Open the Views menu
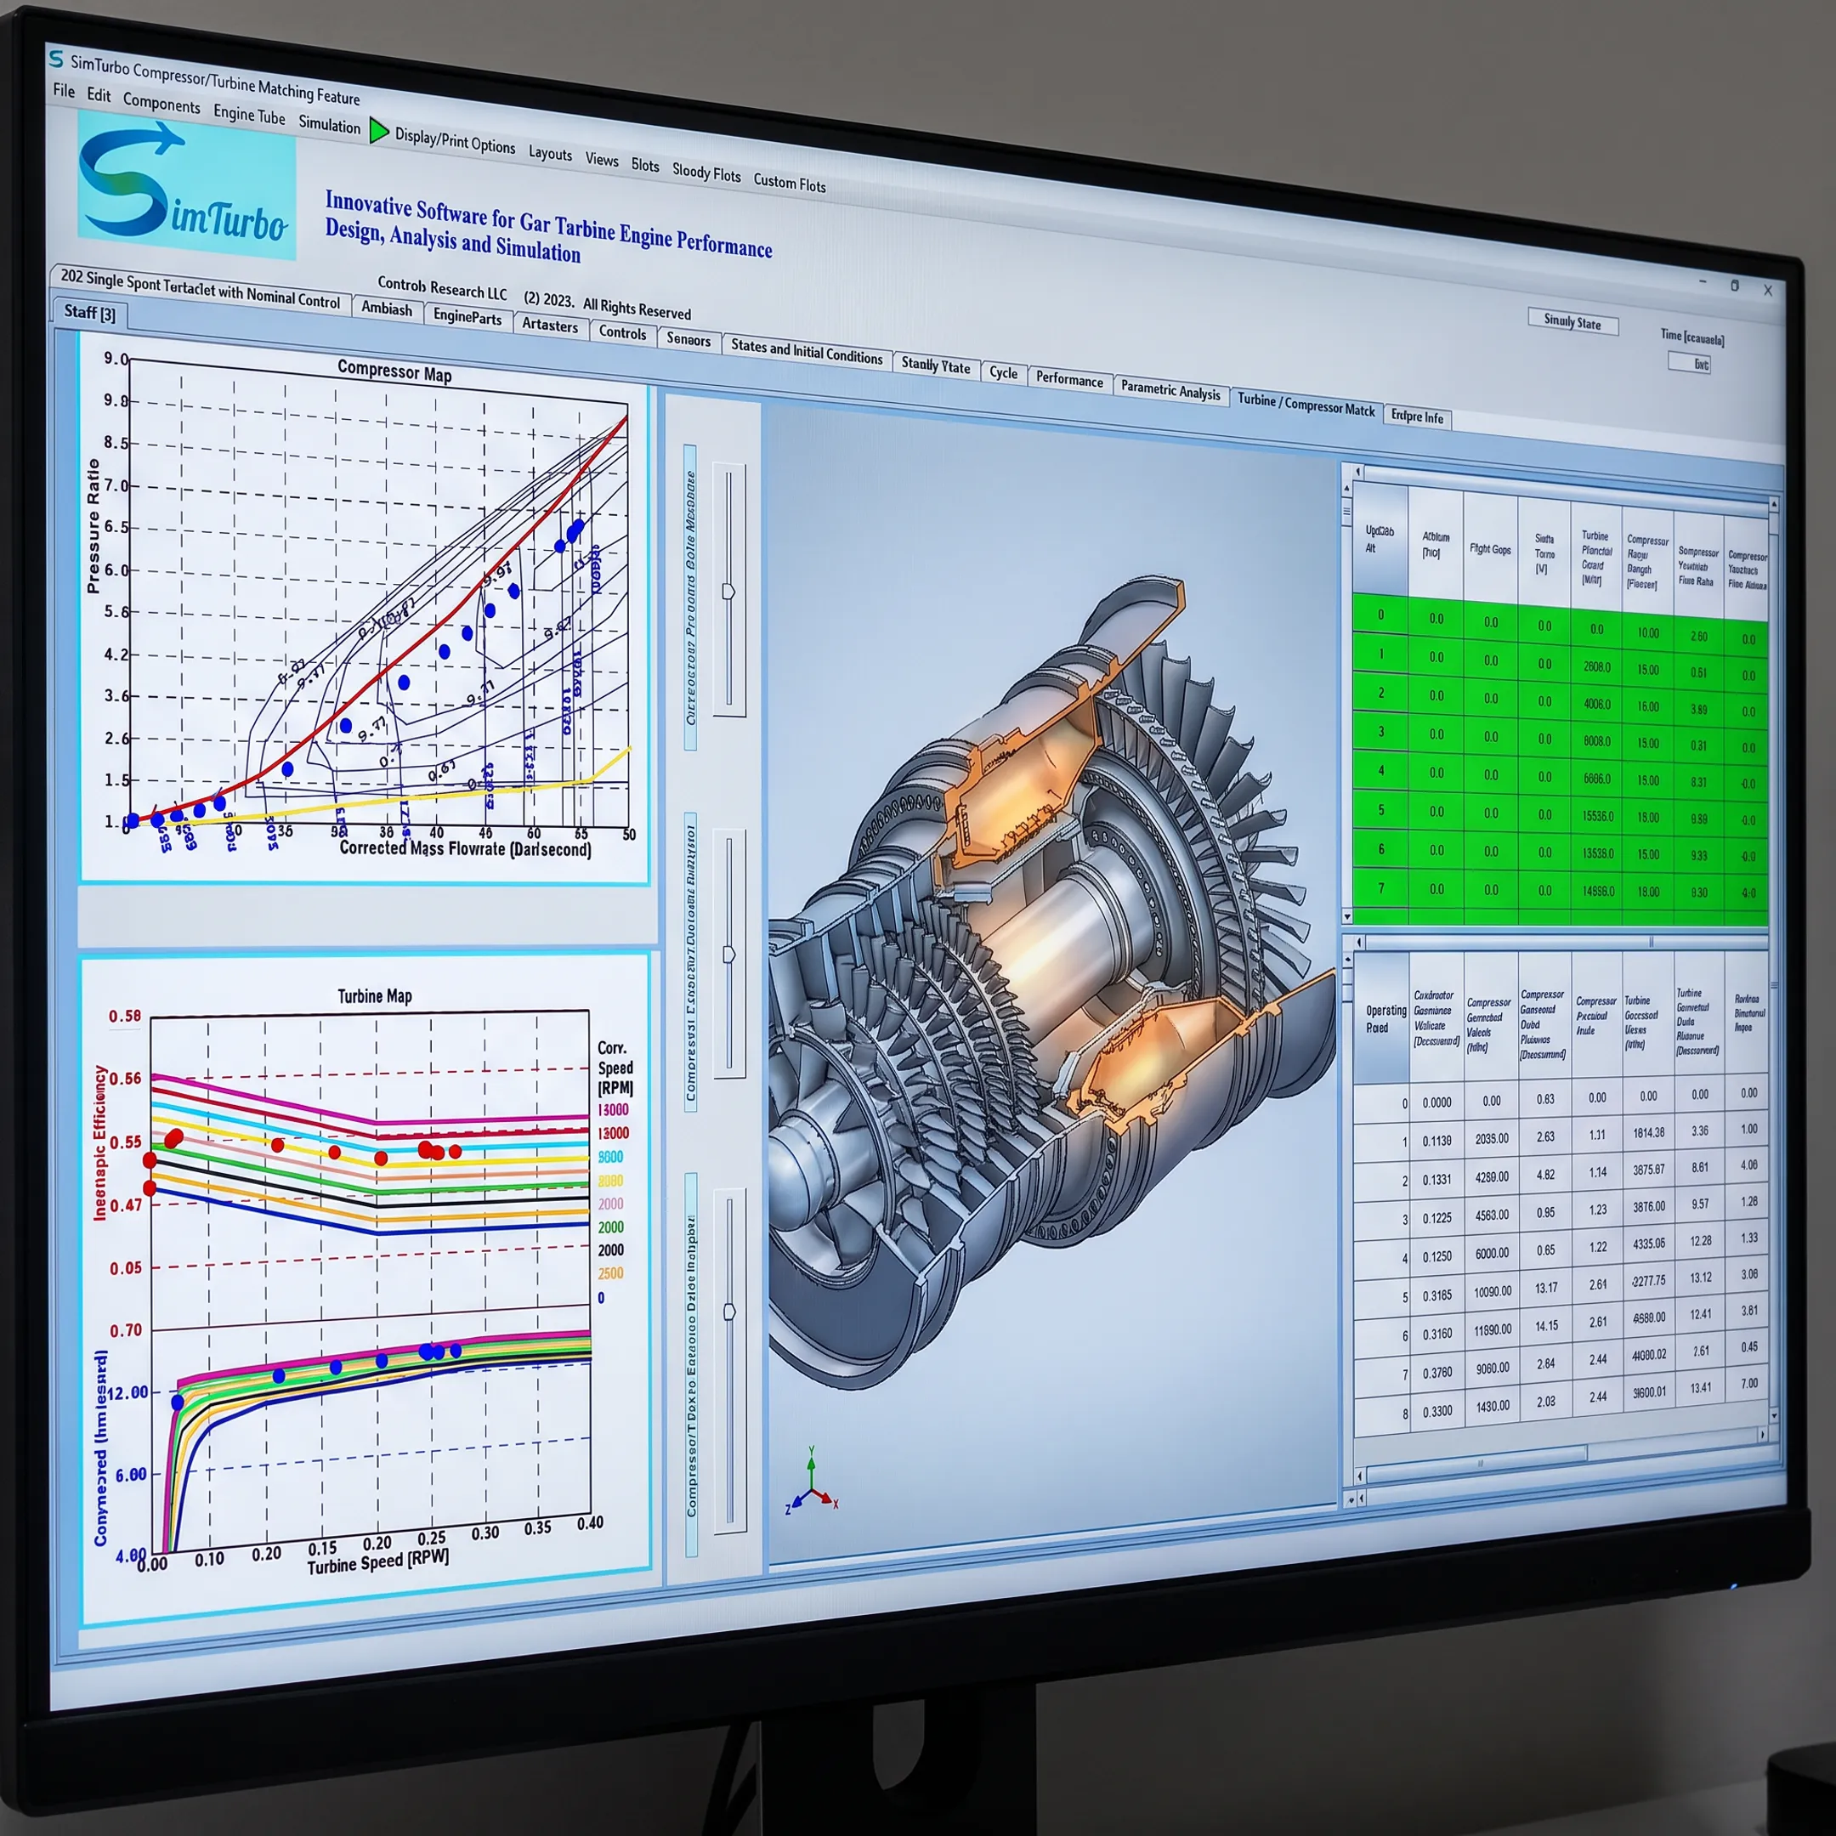Viewport: 1836px width, 1836px height. tap(602, 159)
